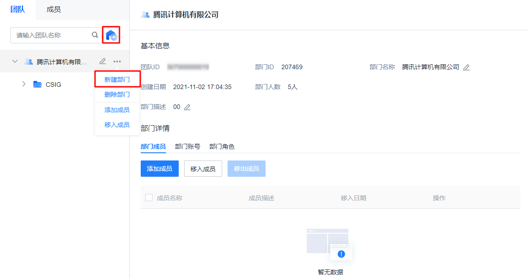
Task: Open the 部门角色 tab
Action: [222, 146]
